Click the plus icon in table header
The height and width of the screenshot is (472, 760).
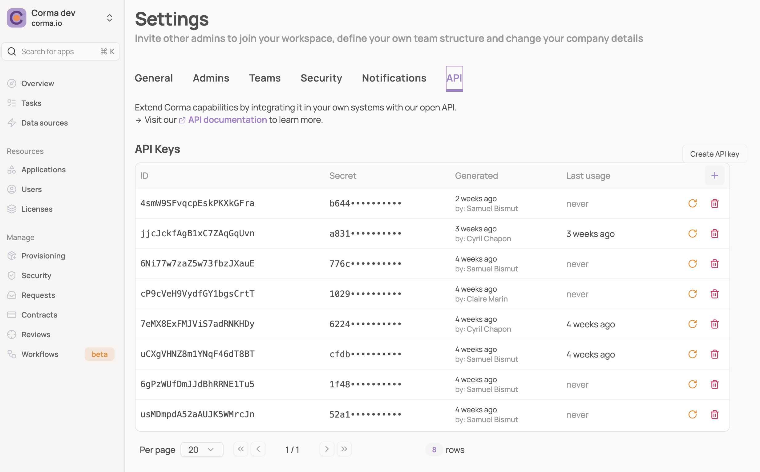point(714,176)
